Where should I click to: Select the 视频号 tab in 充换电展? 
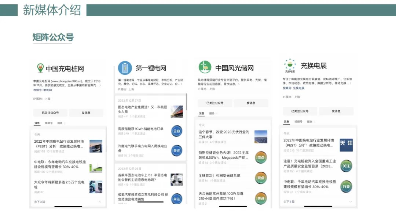[x=298, y=122]
